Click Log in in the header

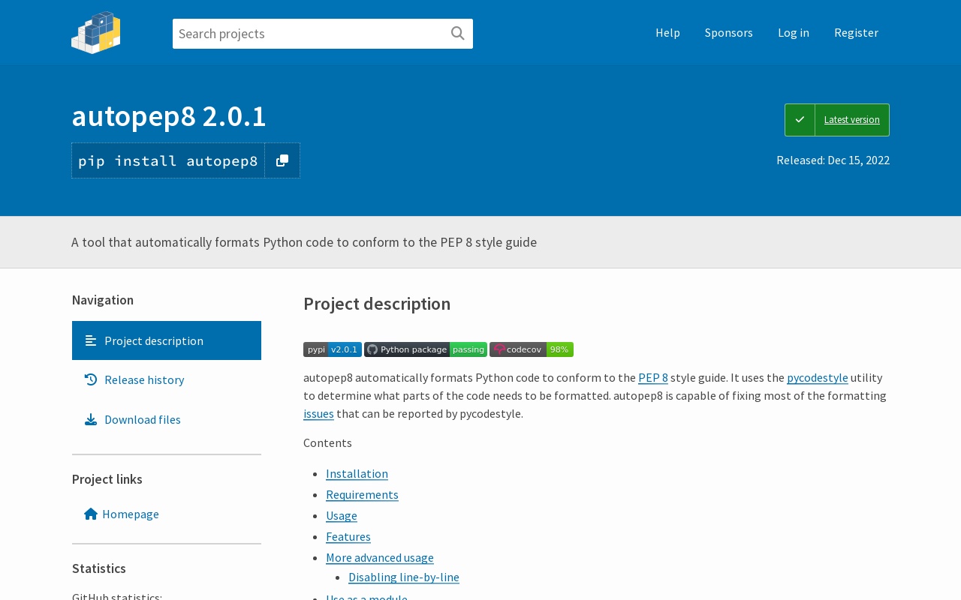click(x=793, y=32)
